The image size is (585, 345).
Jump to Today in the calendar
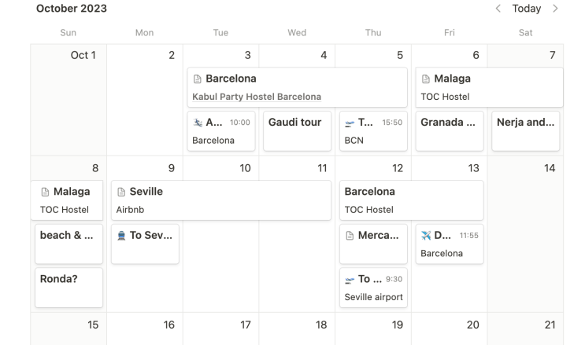pyautogui.click(x=526, y=9)
